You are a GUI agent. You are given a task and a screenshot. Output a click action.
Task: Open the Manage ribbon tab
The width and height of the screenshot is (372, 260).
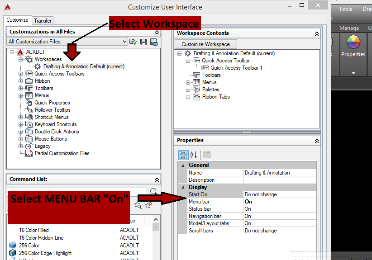coord(349,28)
